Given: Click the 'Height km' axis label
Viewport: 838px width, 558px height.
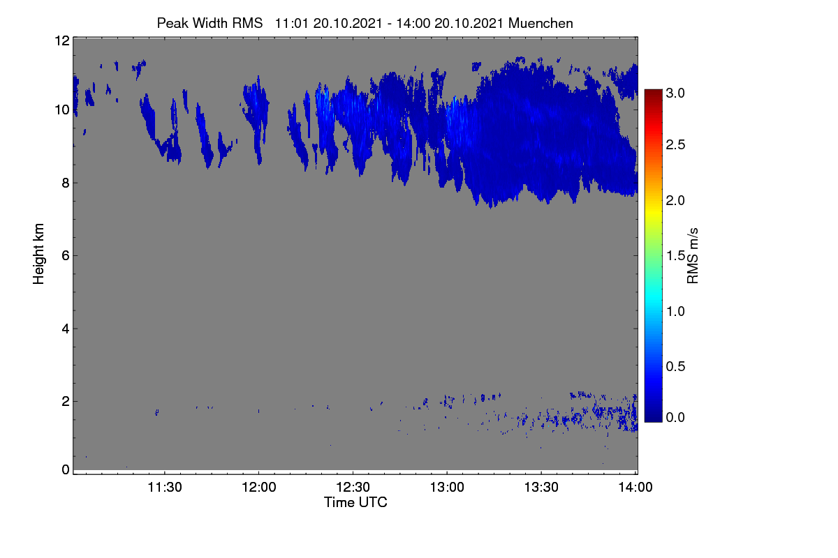Looking at the screenshot, I should tap(39, 255).
